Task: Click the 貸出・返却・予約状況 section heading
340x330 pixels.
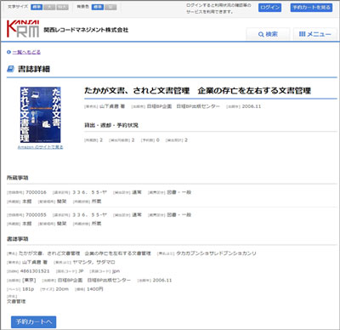Action: point(111,125)
